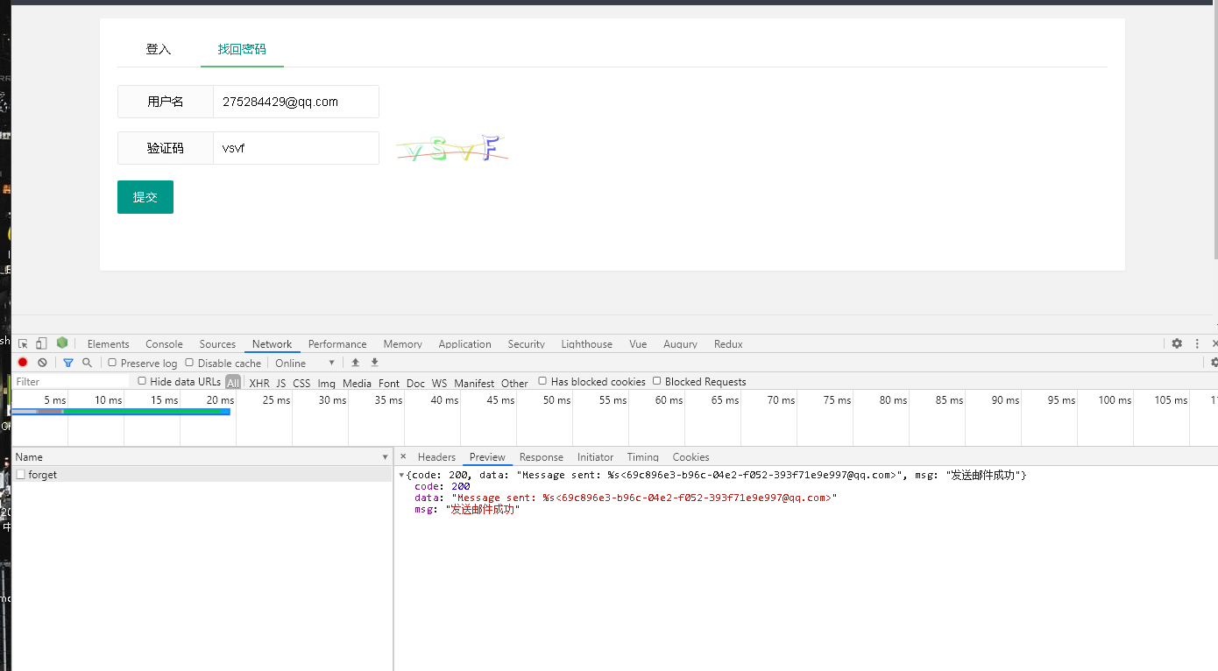The width and height of the screenshot is (1218, 671).
Task: Toggle the network filter funnel icon
Action: coord(68,363)
